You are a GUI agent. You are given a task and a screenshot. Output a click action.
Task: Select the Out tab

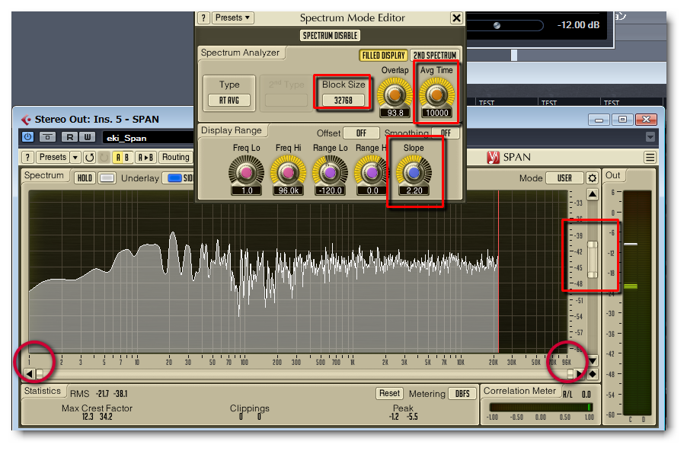pos(612,175)
